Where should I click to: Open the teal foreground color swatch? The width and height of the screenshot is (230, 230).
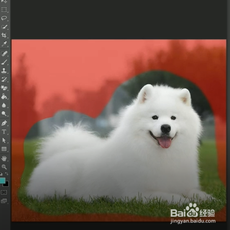tap(3, 181)
